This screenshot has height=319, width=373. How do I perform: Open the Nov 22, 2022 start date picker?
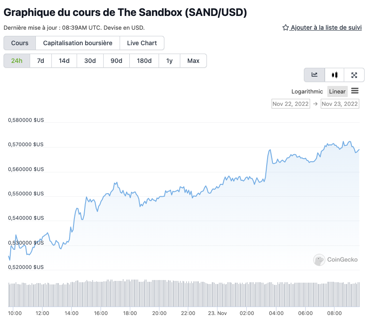point(291,104)
